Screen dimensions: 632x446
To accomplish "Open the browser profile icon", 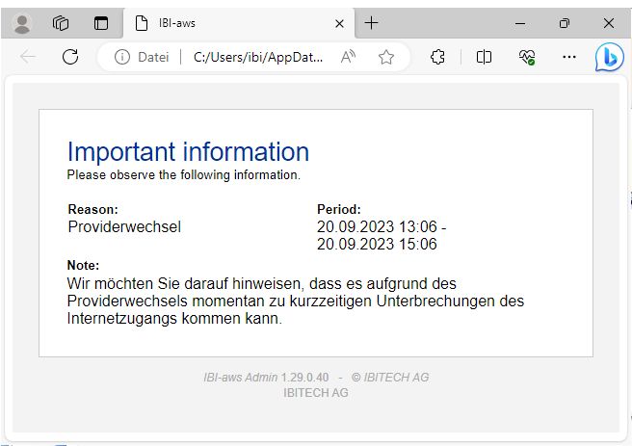I will pyautogui.click(x=23, y=23).
